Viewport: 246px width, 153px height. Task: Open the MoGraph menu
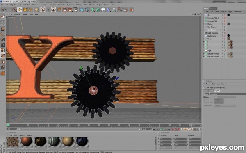(79, 5)
